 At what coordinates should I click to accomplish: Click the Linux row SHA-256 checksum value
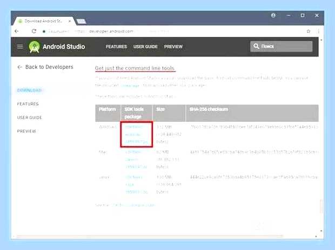pos(254,177)
